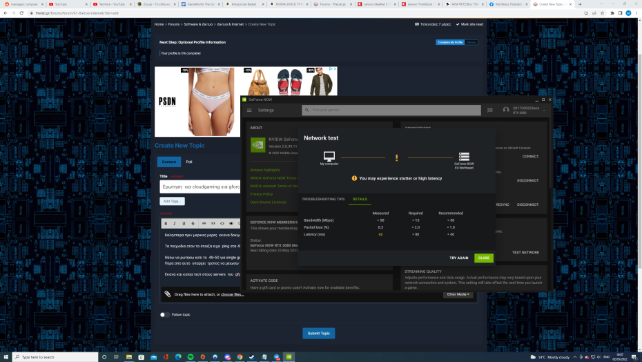
Task: Click the NVIDIA logo in About section
Action: click(x=258, y=144)
